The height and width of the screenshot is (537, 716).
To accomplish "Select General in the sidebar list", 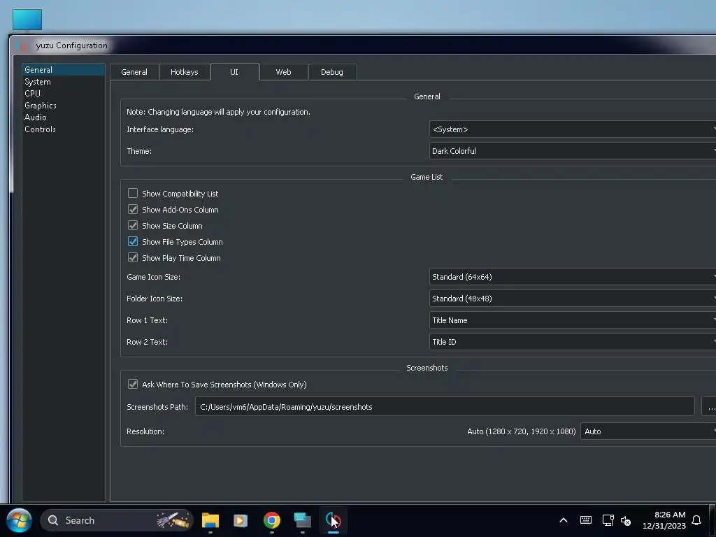I will pyautogui.click(x=64, y=69).
